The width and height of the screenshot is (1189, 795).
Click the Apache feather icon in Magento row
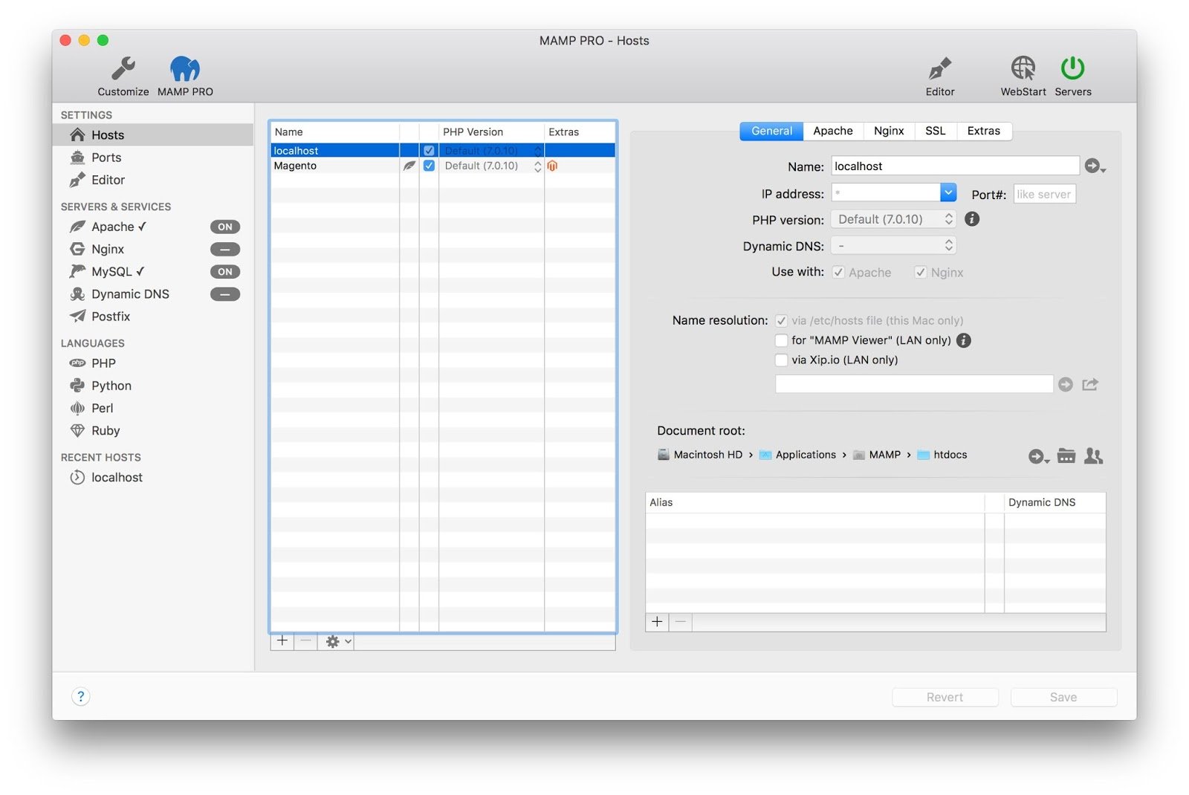(x=409, y=166)
